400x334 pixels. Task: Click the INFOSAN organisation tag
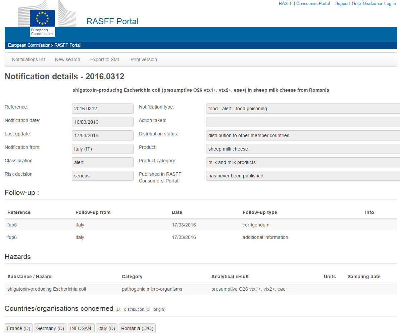point(81,328)
